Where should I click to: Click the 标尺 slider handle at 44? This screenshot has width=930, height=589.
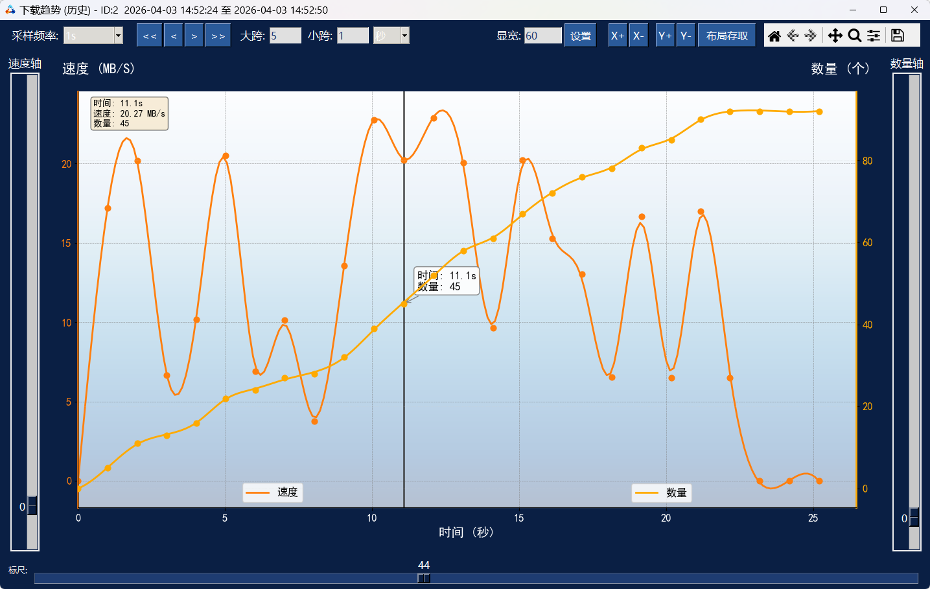point(423,578)
